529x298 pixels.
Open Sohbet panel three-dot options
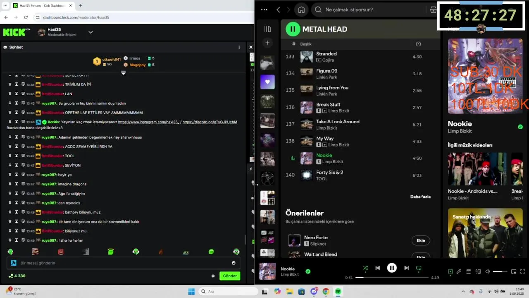click(239, 47)
